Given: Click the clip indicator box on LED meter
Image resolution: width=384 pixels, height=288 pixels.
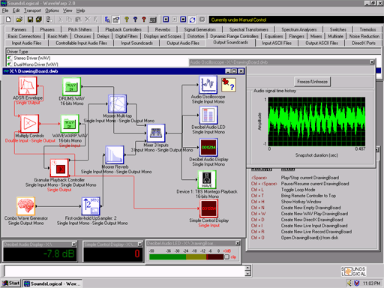Looking at the screenshot, I should 226,257.
